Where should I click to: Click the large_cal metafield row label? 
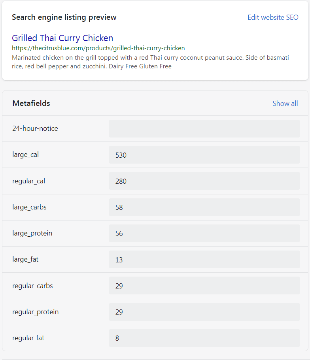tap(25, 155)
